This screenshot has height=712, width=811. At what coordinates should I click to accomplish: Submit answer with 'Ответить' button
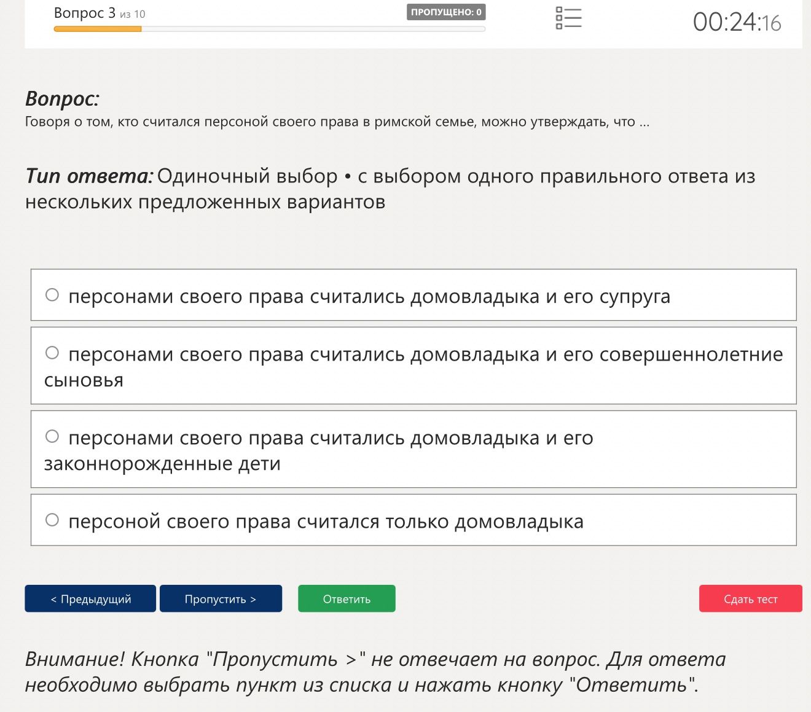coord(347,598)
